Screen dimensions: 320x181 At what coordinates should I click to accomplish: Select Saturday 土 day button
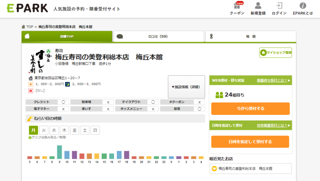85,130
